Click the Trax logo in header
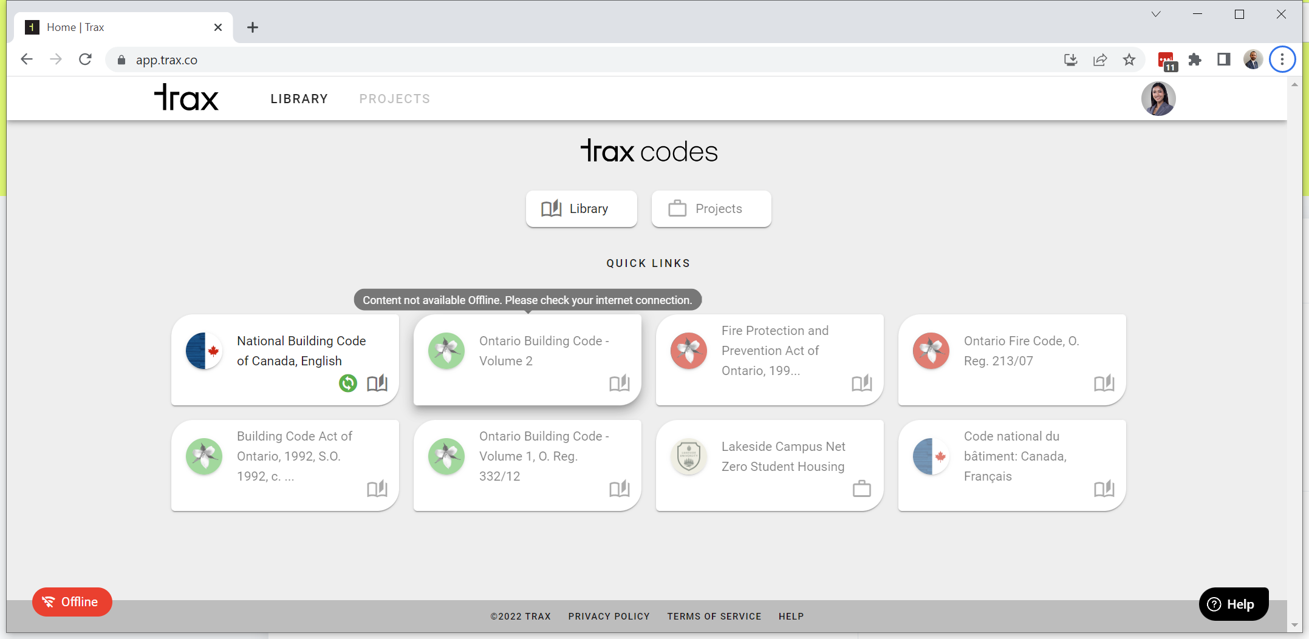 coord(186,98)
